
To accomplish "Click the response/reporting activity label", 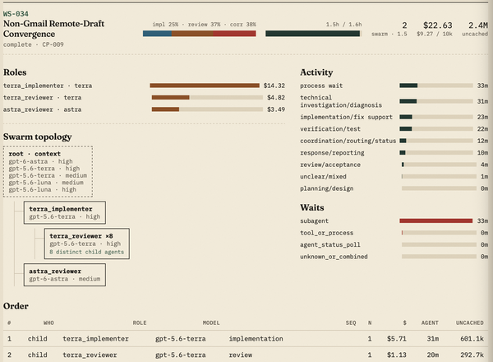I will 332,153.
